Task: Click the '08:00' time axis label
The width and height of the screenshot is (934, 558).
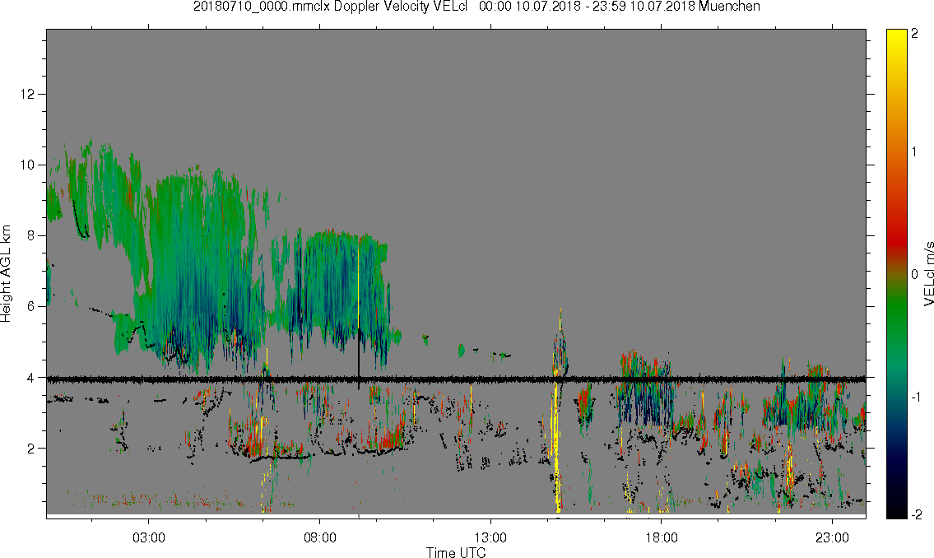Action: coord(320,538)
